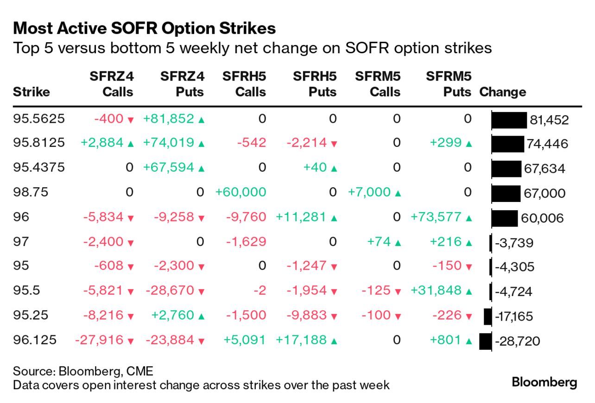Screen dimensions: 595x403
Task: Click the green arrow next to +17,188
Action: [334, 341]
